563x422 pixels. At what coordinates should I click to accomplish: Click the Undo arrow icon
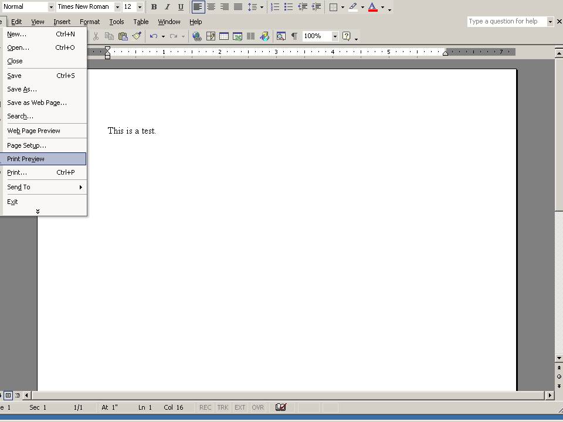pos(154,36)
